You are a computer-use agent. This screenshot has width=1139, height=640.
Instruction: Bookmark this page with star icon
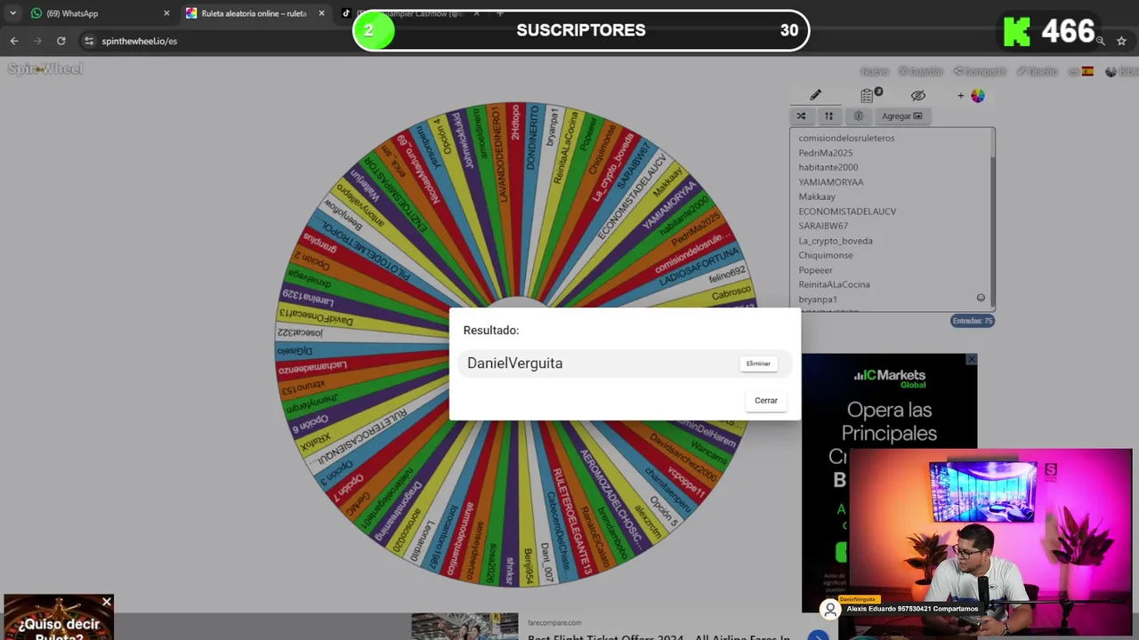coord(1121,41)
